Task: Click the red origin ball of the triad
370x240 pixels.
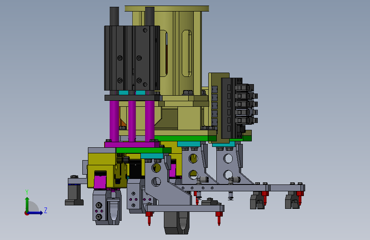Action: 26,213
